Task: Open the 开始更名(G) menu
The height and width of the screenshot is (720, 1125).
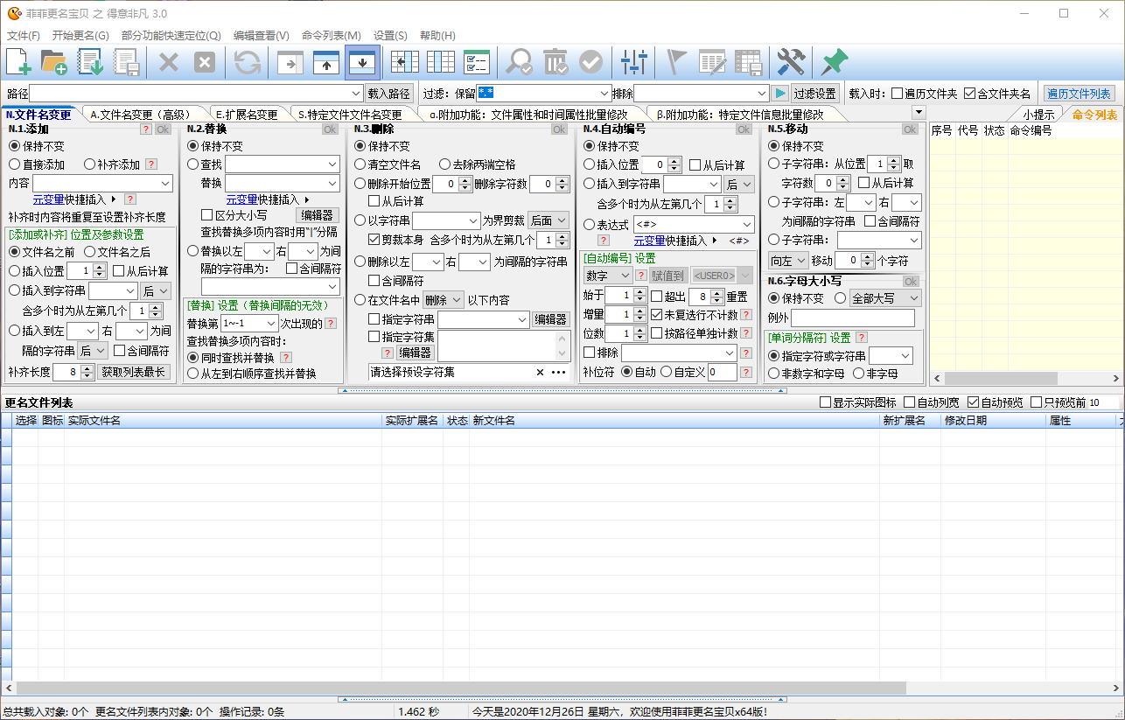Action: 80,36
